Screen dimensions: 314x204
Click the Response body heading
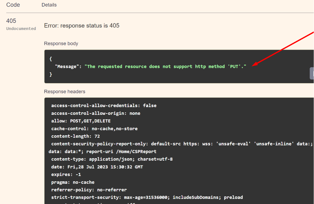61,44
